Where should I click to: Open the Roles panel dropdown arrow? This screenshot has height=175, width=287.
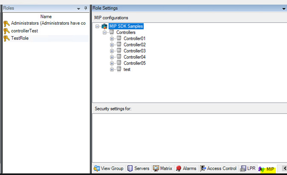(78, 8)
